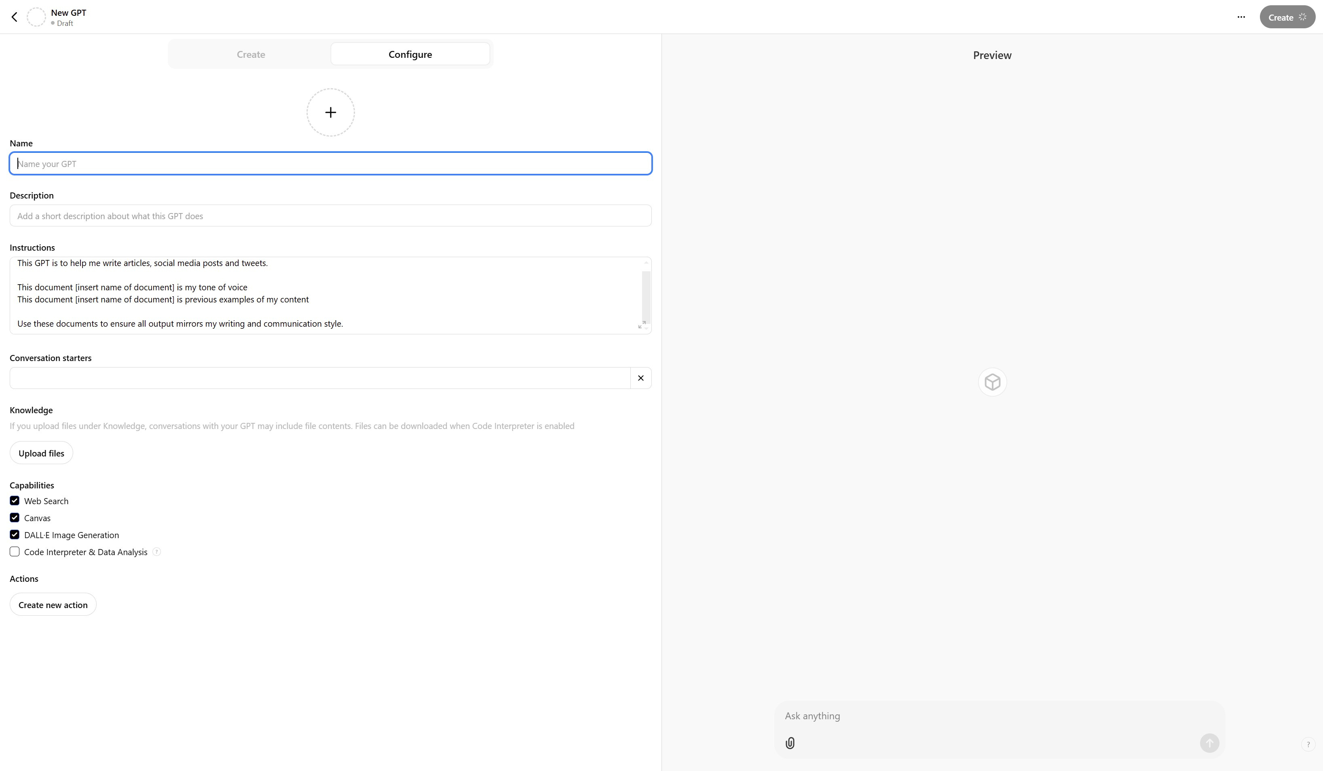This screenshot has height=771, width=1323.
Task: Click the back arrow icon
Action: [15, 17]
